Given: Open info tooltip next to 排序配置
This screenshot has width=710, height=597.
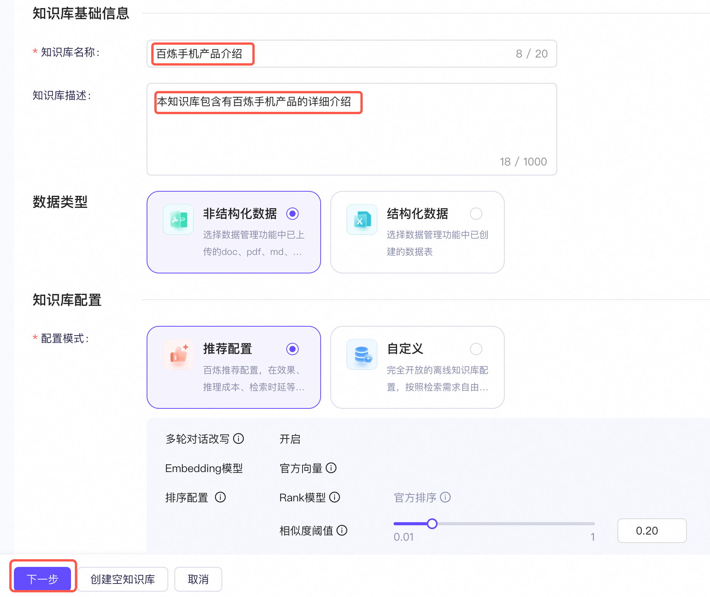Looking at the screenshot, I should coord(220,497).
